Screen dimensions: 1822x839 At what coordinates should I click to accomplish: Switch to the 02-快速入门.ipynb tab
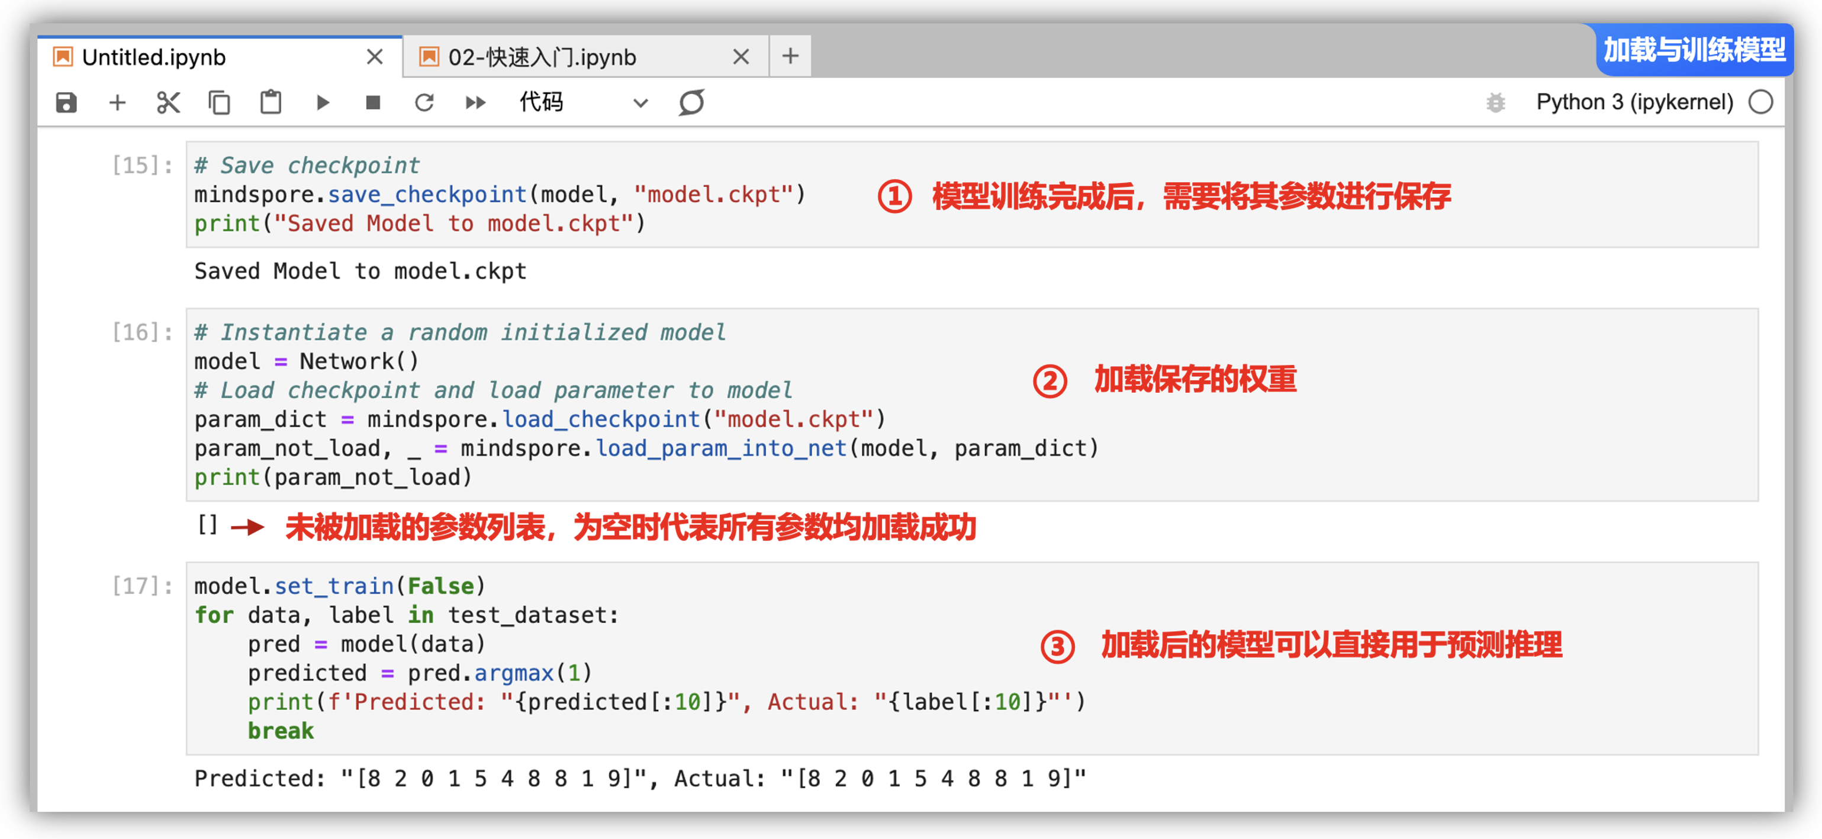pos(542,57)
